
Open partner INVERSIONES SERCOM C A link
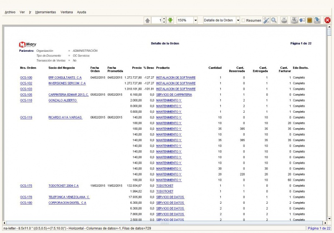click(67, 83)
